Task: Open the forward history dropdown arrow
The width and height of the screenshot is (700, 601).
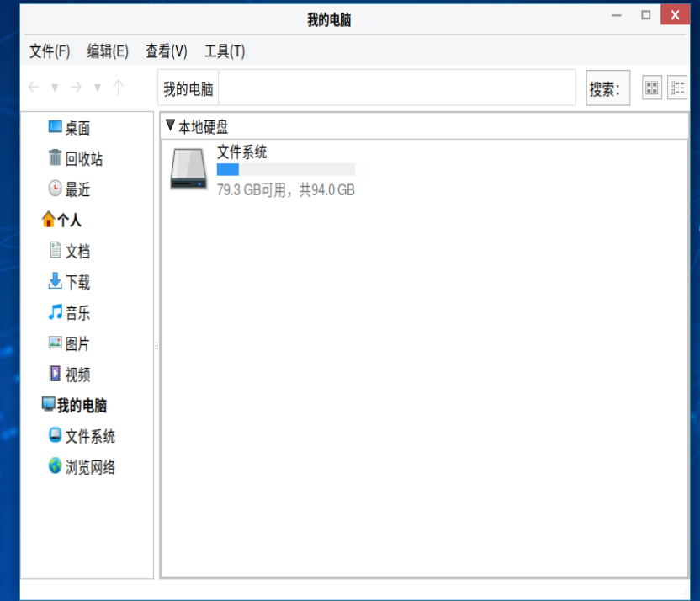Action: tap(98, 88)
